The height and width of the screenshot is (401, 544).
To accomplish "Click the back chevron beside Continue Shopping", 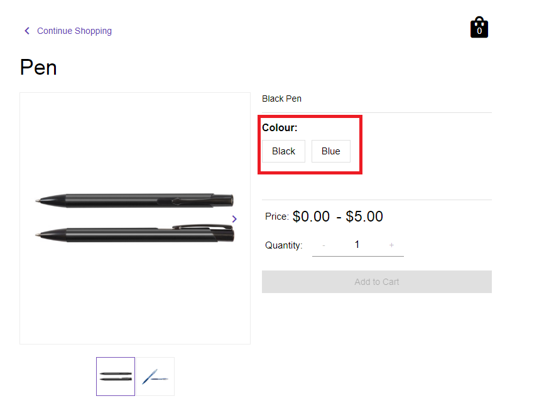I will point(26,31).
